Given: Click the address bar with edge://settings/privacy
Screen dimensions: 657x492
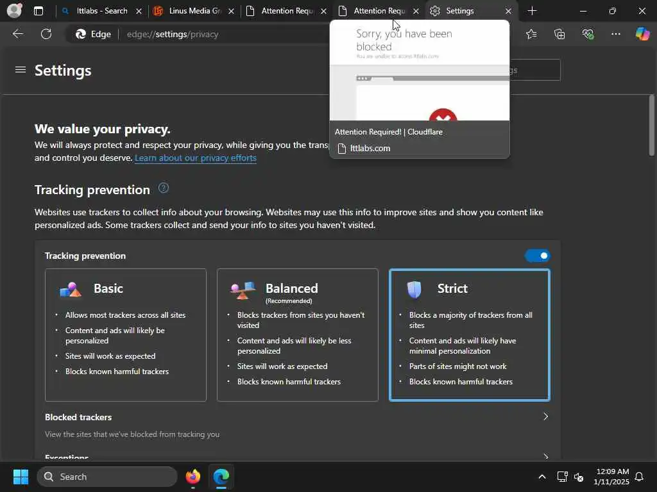Looking at the screenshot, I should (x=173, y=35).
